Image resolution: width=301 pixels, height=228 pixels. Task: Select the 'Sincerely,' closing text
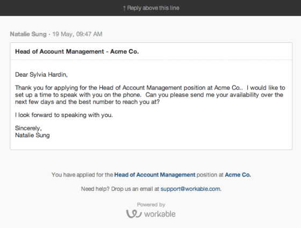point(28,128)
